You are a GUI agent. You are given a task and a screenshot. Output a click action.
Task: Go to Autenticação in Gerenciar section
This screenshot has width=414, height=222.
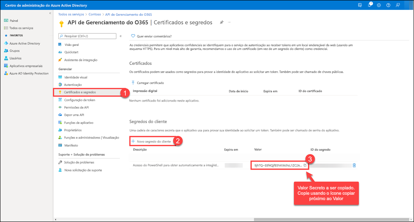73,85
